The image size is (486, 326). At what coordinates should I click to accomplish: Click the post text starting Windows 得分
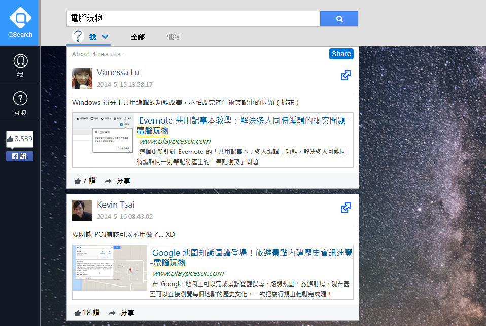tap(185, 102)
